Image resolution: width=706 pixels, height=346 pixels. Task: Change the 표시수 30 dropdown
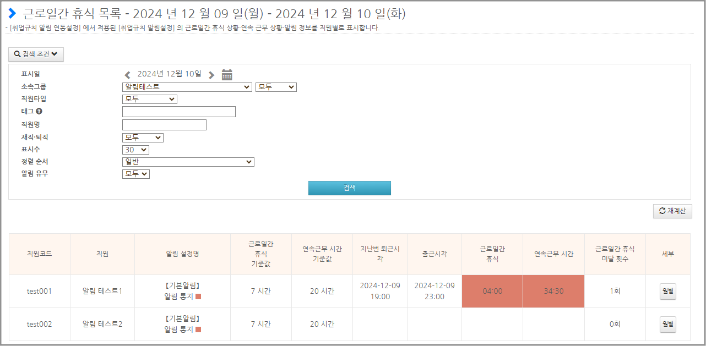(x=135, y=150)
